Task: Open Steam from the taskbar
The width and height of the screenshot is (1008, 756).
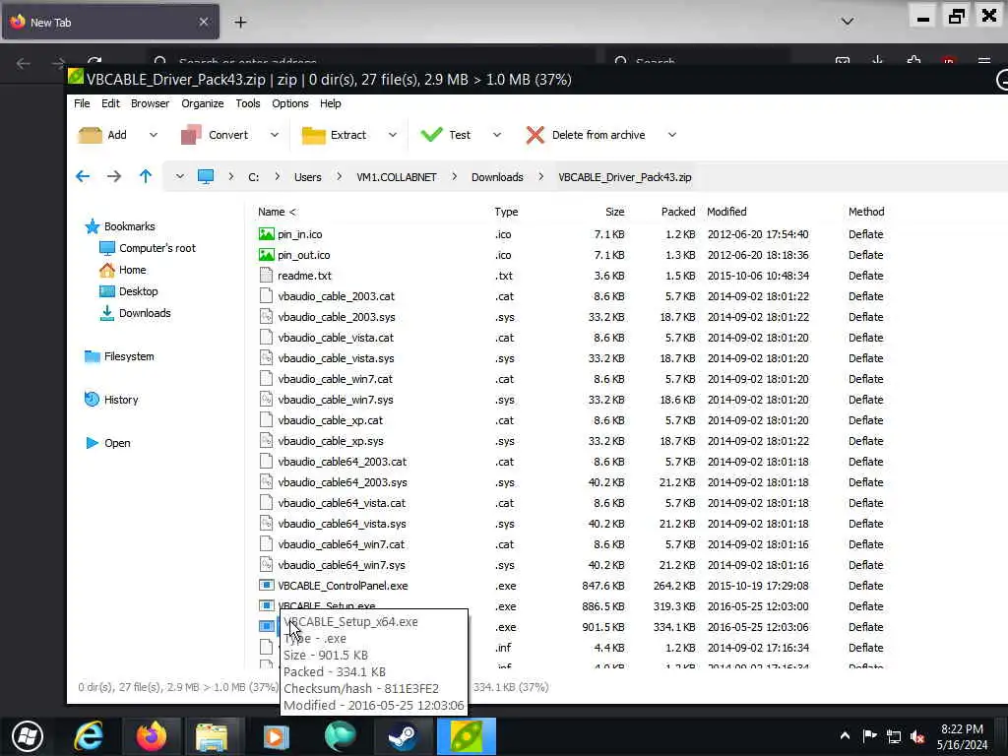Action: [x=403, y=736]
